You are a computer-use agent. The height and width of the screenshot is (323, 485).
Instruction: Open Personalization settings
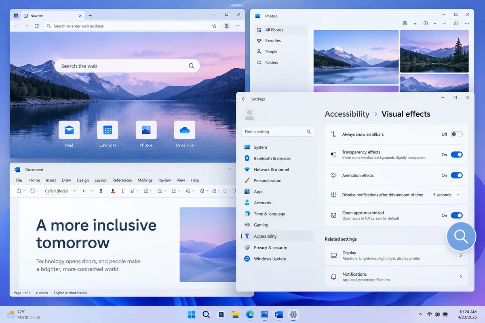click(x=277, y=180)
